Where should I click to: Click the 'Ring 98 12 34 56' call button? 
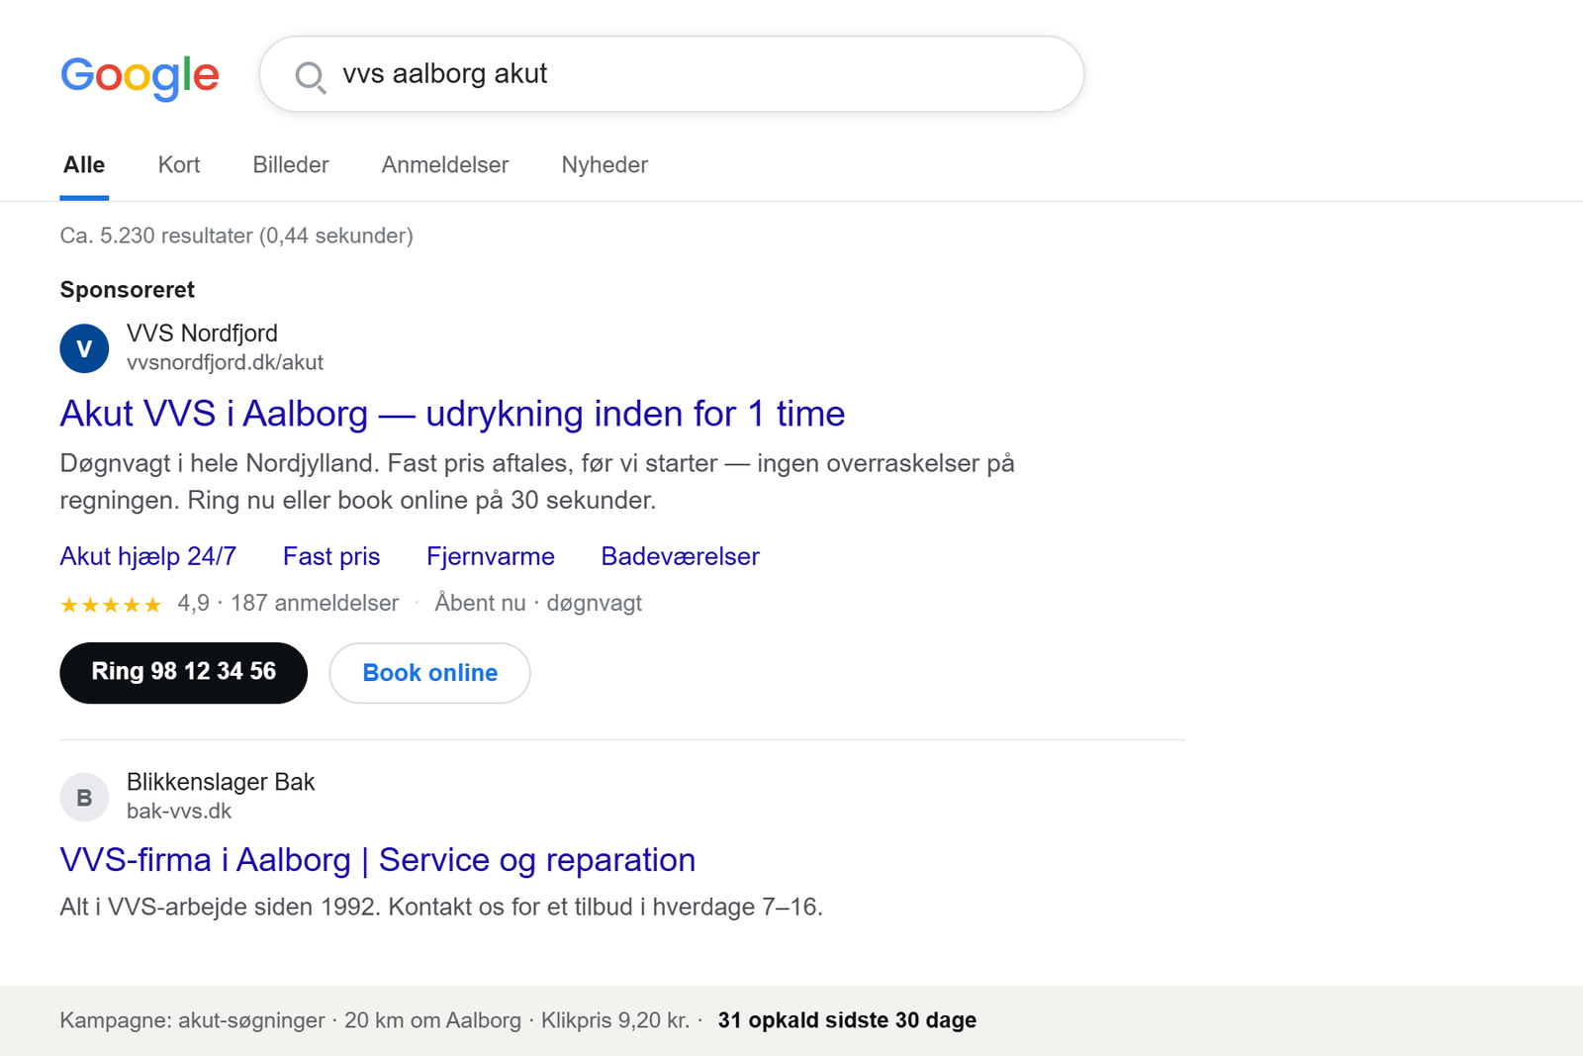(184, 673)
